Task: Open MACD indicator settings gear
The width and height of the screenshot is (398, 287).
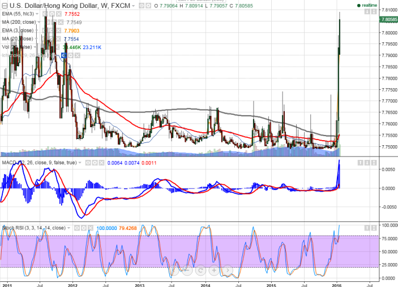Action: 95,163
